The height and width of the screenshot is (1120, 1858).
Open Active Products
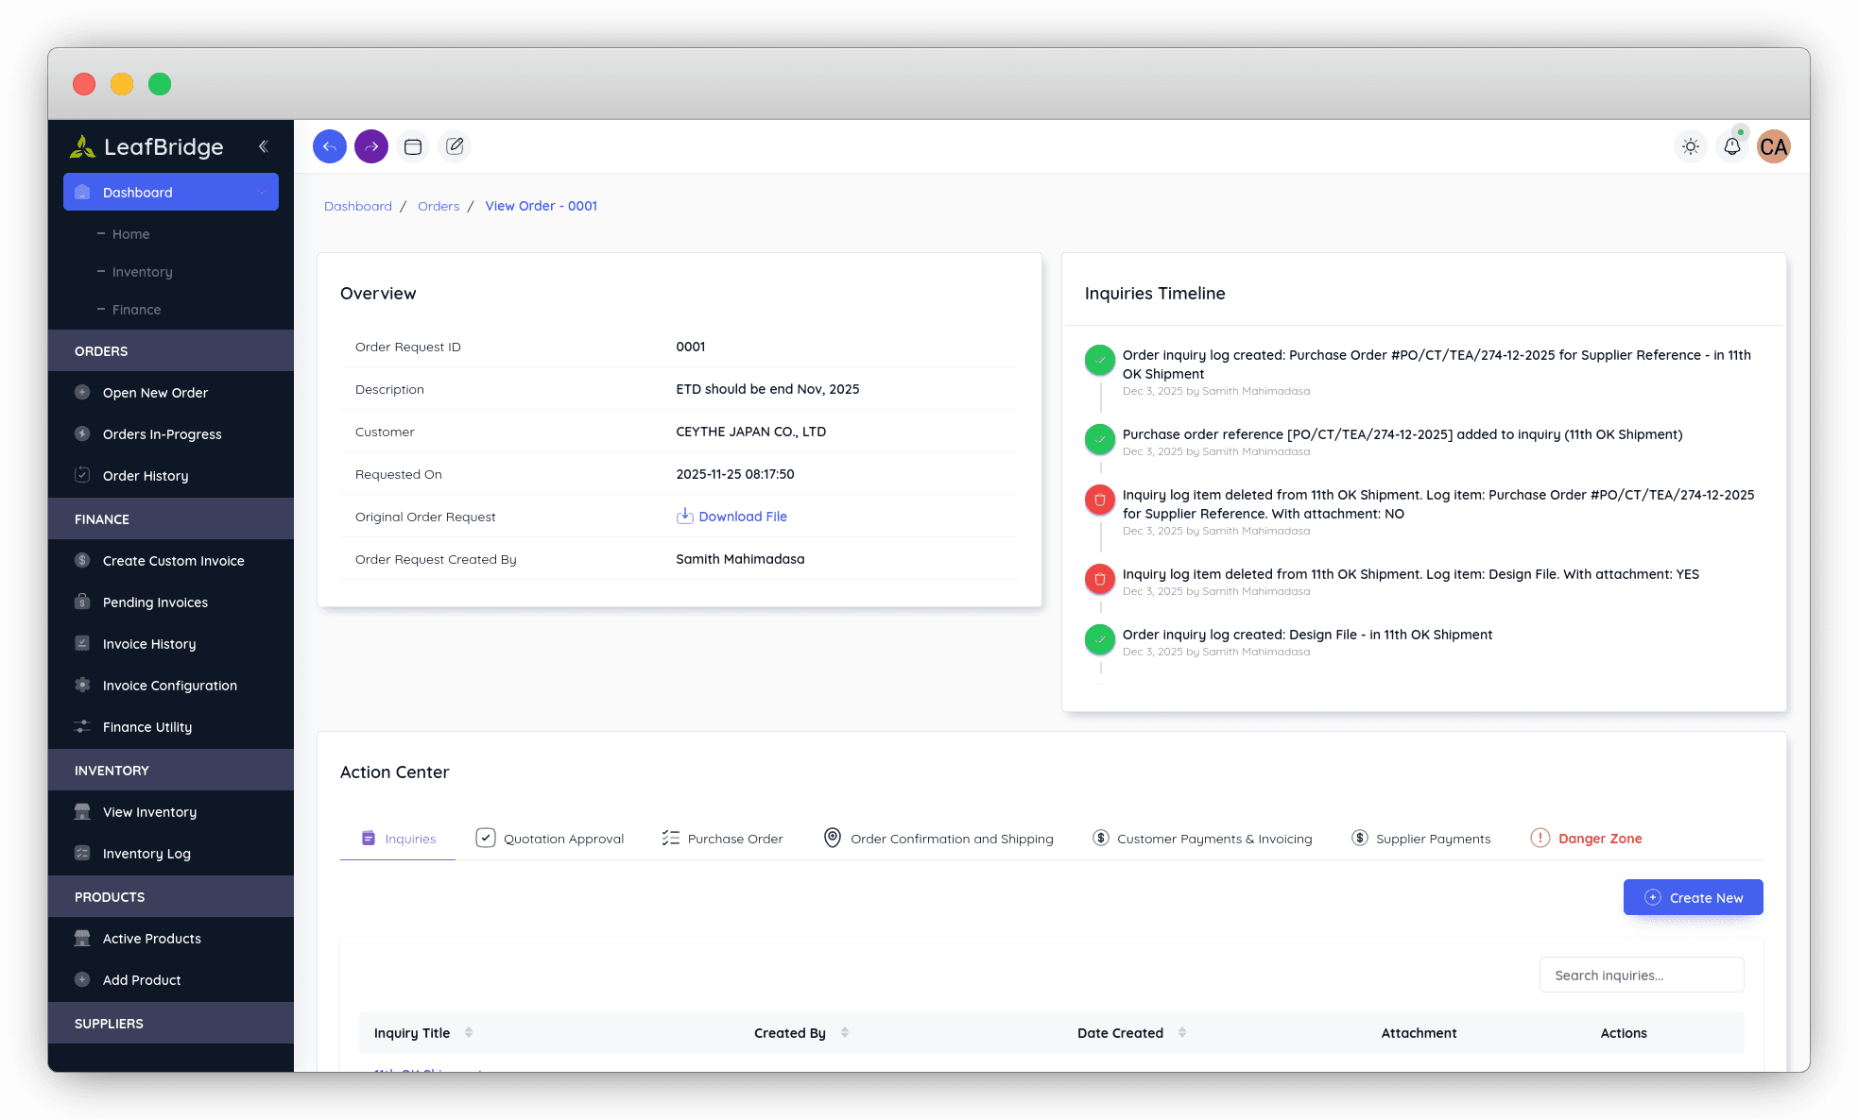coord(152,939)
